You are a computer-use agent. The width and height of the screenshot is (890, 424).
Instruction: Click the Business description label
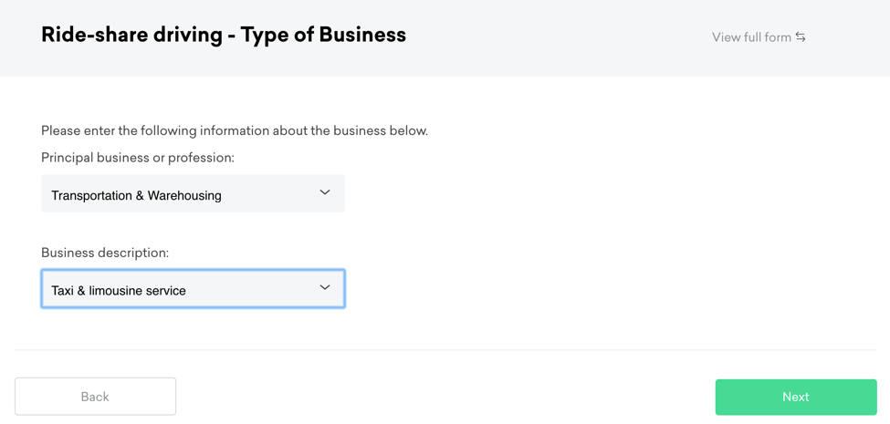[x=105, y=253]
